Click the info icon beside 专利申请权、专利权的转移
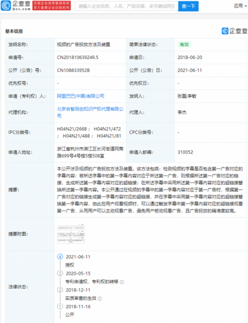Image resolution: width=248 pixels, height=323 pixels. (122, 282)
